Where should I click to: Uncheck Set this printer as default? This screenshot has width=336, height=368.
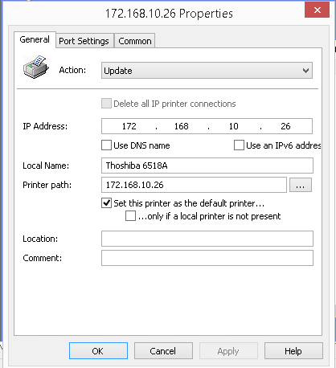pos(106,203)
